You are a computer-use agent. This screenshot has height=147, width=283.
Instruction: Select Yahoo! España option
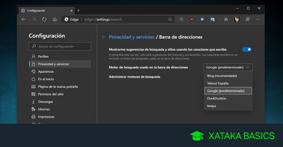tap(218, 83)
